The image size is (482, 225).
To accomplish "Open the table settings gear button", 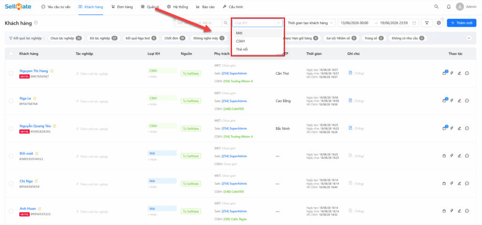I will tap(439, 23).
